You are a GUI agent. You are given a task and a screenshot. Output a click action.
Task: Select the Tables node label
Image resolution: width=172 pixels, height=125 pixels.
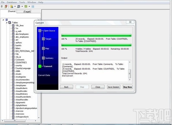coord(15,22)
